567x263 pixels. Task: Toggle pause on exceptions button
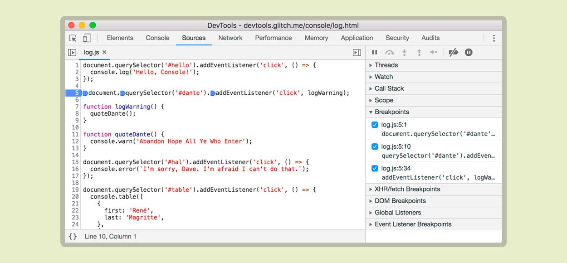[x=469, y=53]
